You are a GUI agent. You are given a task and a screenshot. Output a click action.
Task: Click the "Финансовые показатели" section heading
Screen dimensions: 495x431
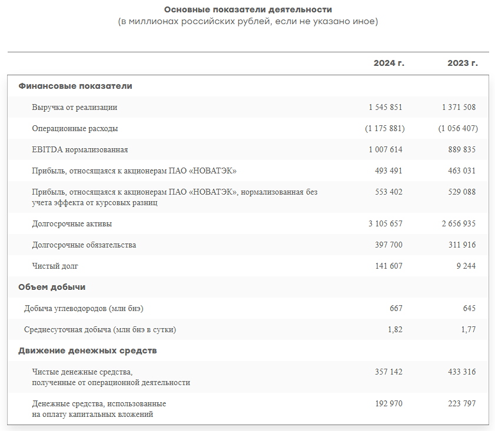[x=75, y=86]
